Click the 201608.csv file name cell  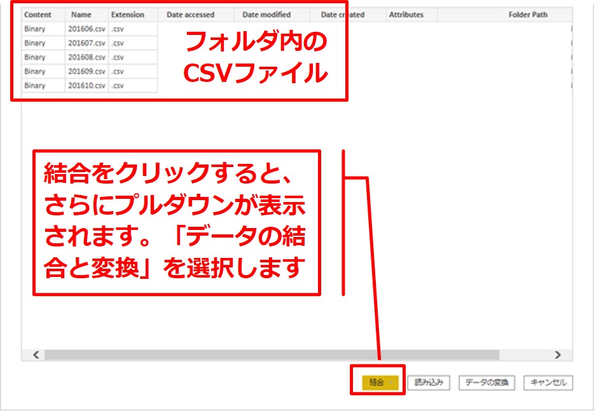[x=86, y=57]
